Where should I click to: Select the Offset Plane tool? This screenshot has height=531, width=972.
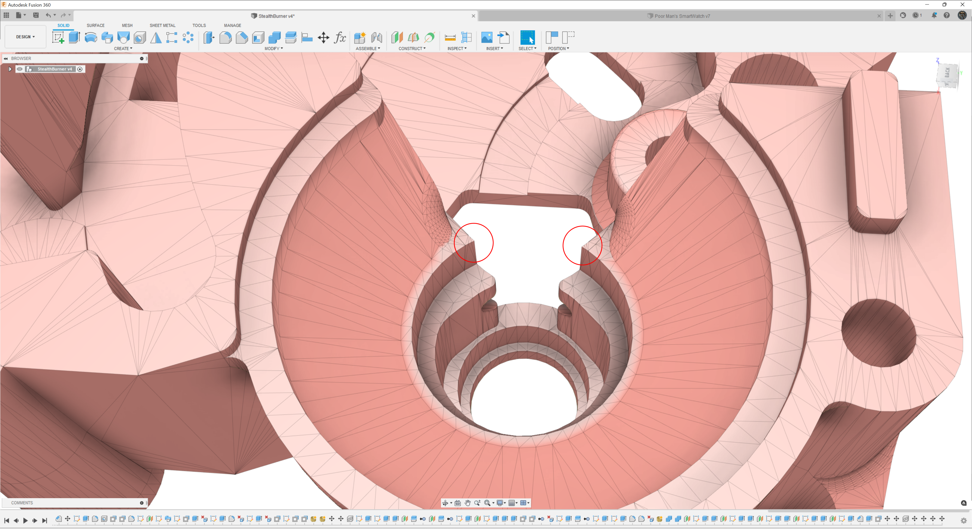tap(397, 38)
